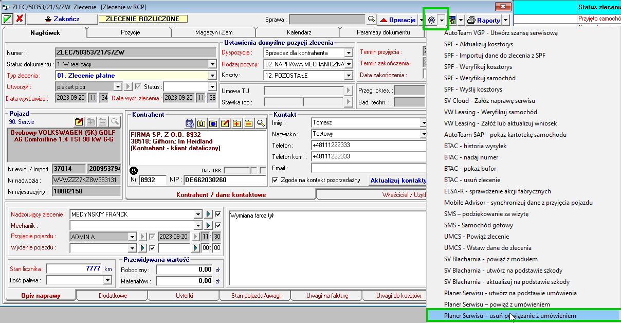Click the blue info icon in Kontrahent
The width and height of the screenshot is (621, 323).
click(213, 123)
